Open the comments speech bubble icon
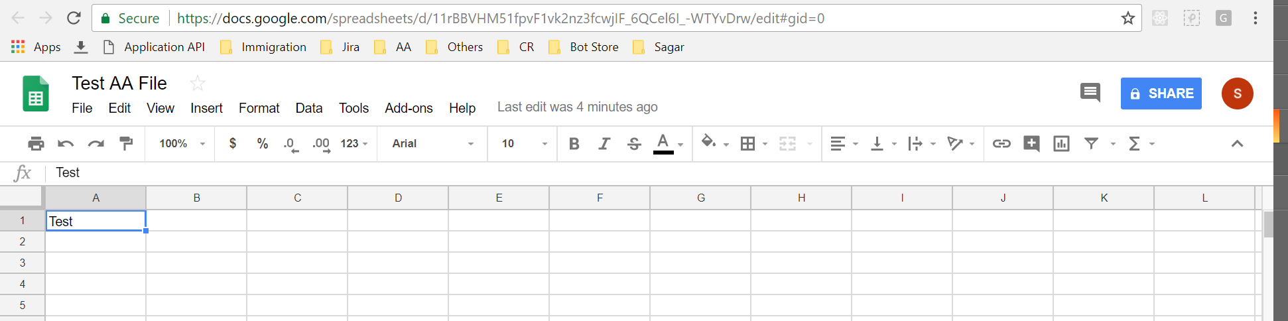The height and width of the screenshot is (321, 1288). tap(1090, 93)
